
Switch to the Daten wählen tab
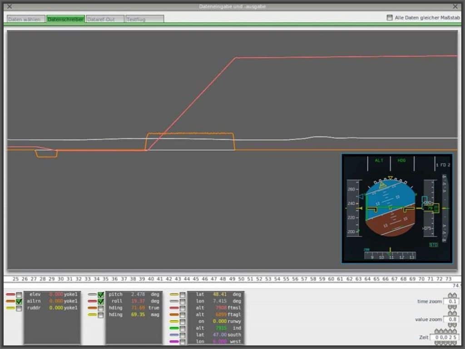point(26,20)
